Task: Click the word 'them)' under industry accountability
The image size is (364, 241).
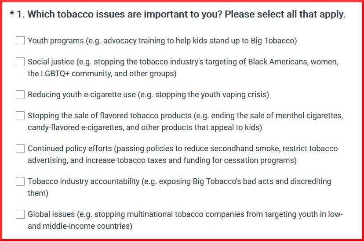Action: point(38,193)
